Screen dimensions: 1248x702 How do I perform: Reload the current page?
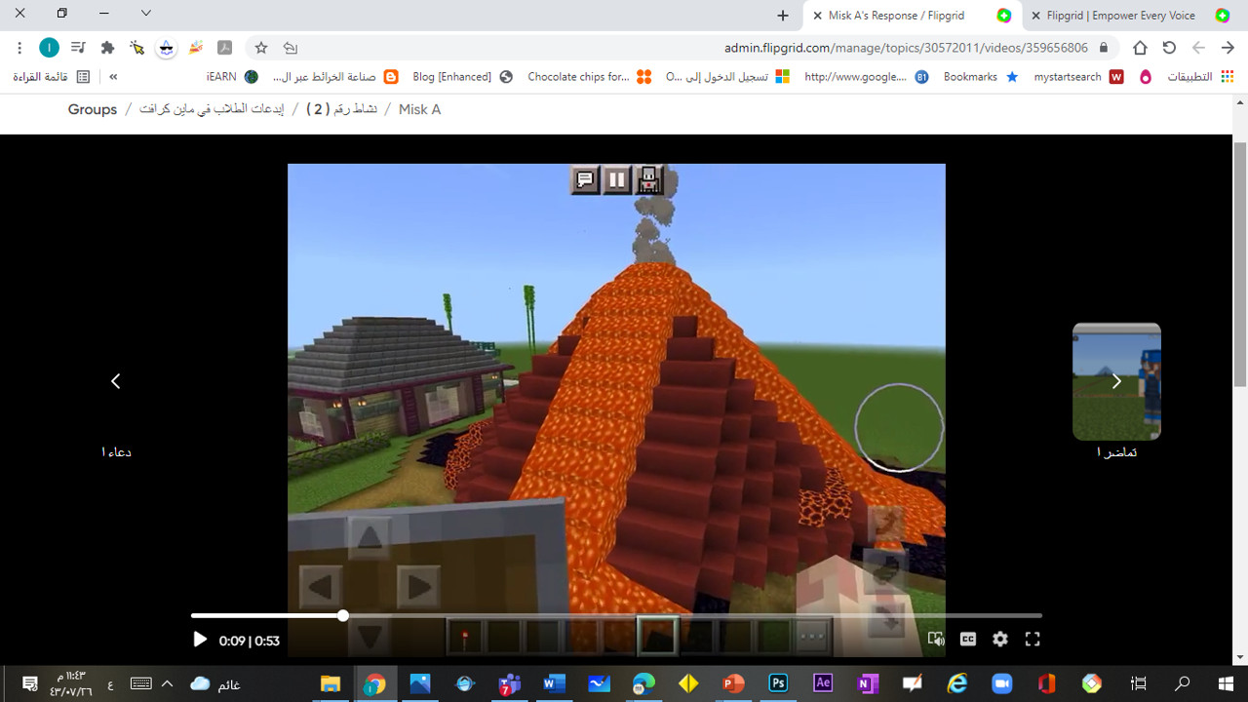point(1169,48)
